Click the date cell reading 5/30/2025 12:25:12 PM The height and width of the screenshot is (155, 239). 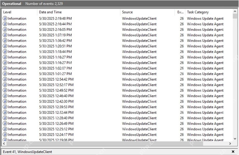[56, 129]
